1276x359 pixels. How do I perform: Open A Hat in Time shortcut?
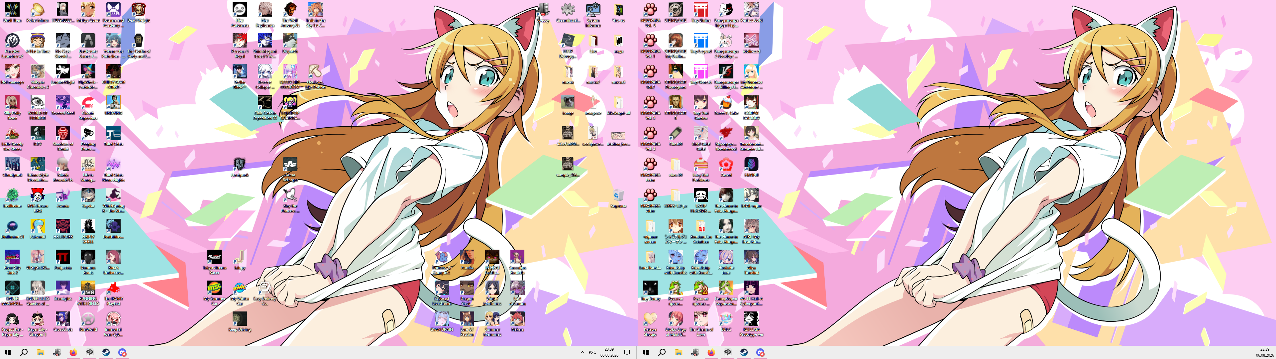pyautogui.click(x=38, y=44)
